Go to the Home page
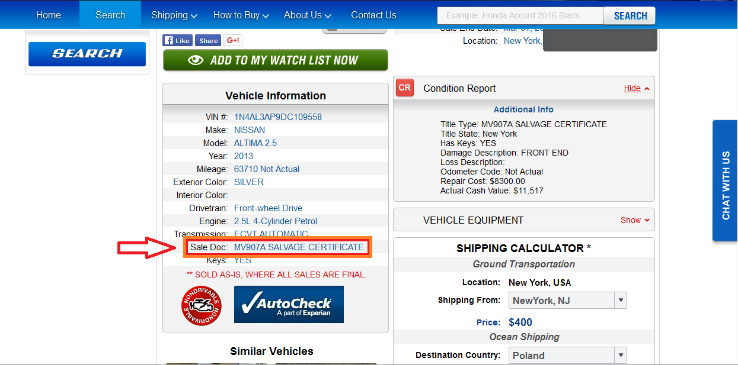This screenshot has height=365, width=738. (x=49, y=15)
